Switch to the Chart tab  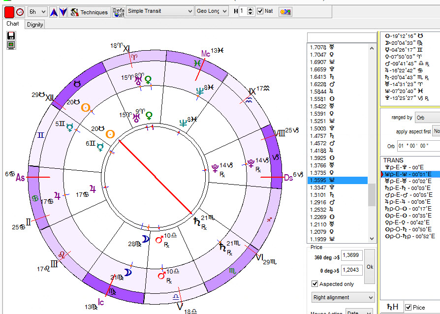click(13, 24)
